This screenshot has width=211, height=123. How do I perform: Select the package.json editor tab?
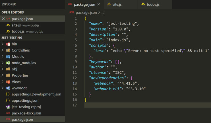tap(84, 5)
